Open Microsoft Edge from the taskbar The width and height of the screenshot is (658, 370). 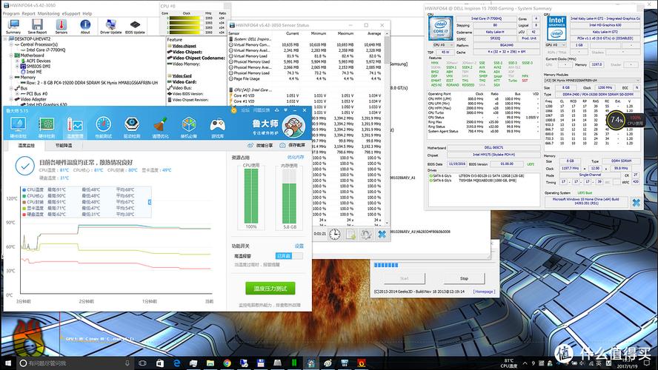coord(176,363)
